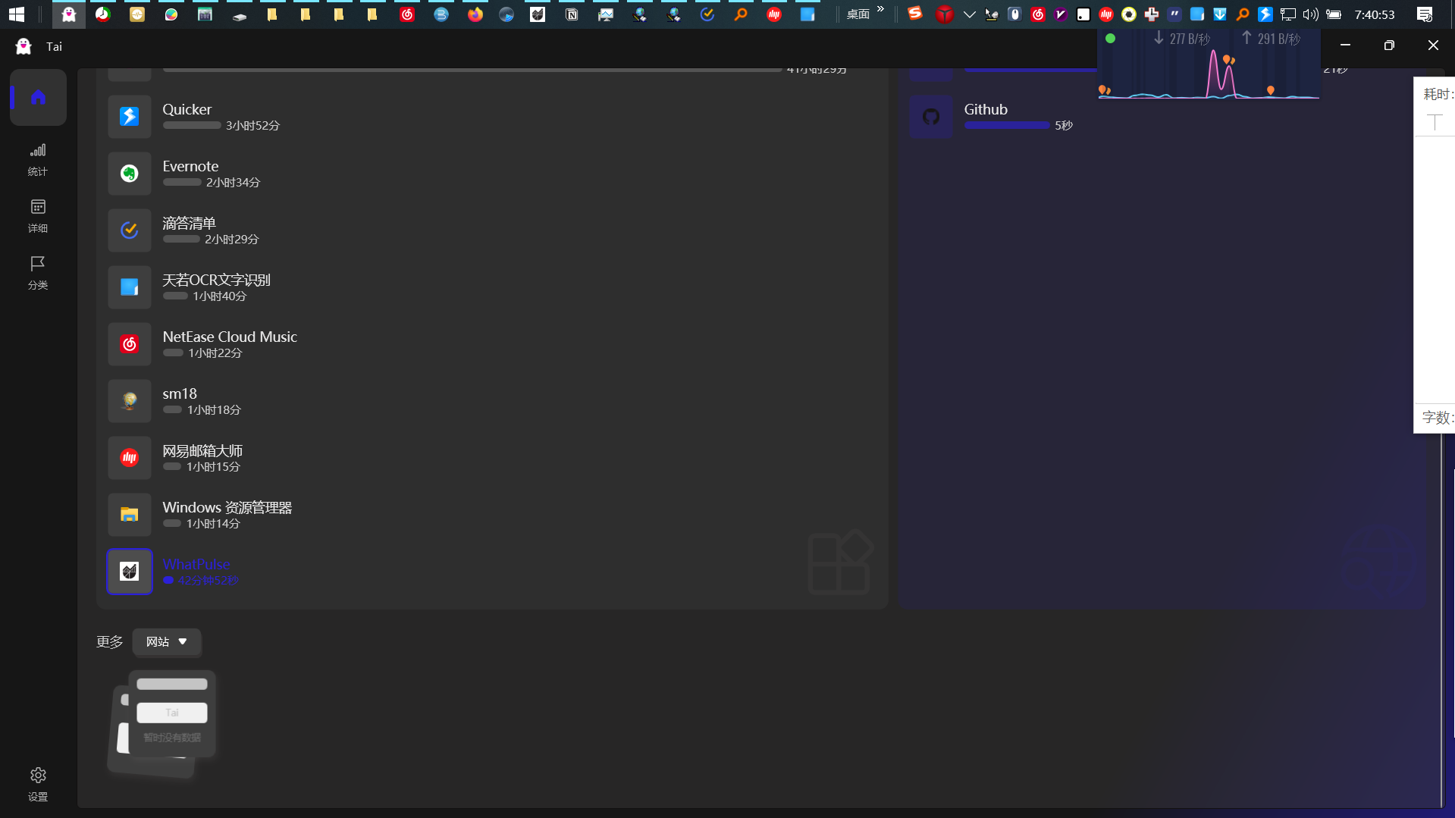
Task: Click the Tai 暂时没有数据 card
Action: [x=171, y=724]
